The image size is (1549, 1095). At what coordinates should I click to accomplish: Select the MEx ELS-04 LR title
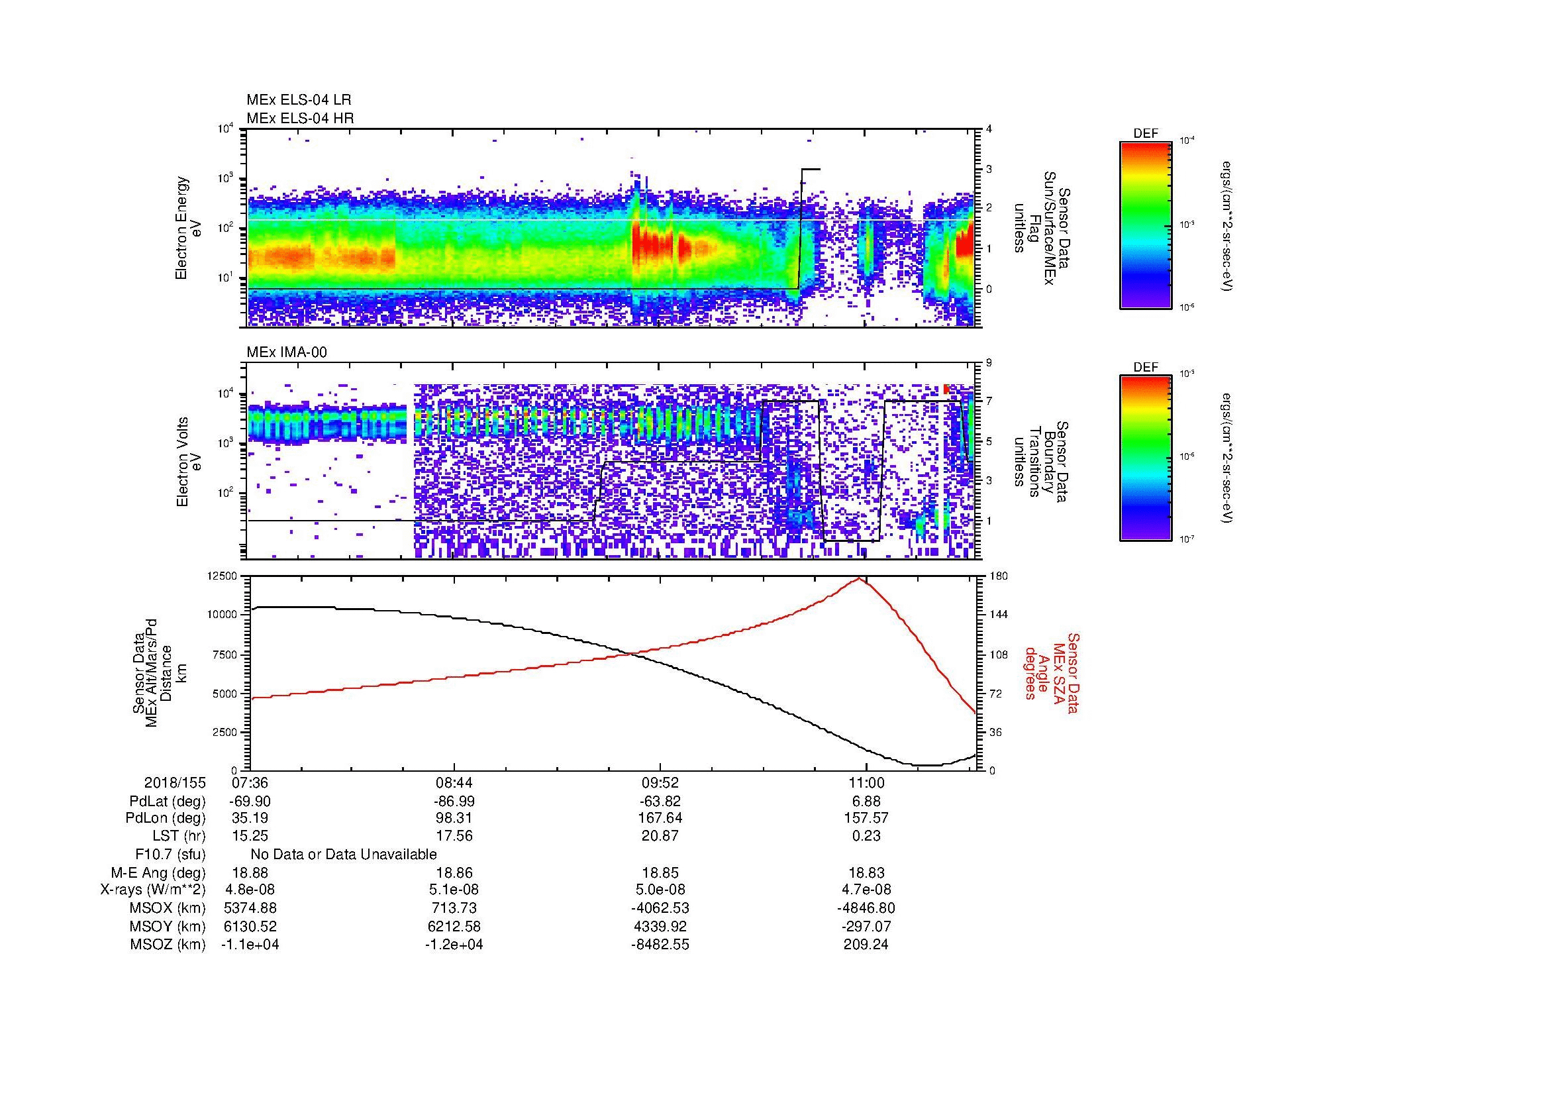(299, 100)
